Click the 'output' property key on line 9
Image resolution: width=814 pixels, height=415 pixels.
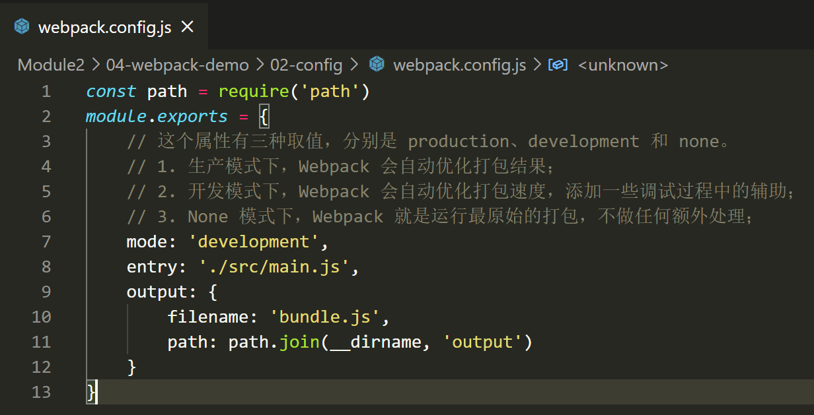point(157,292)
